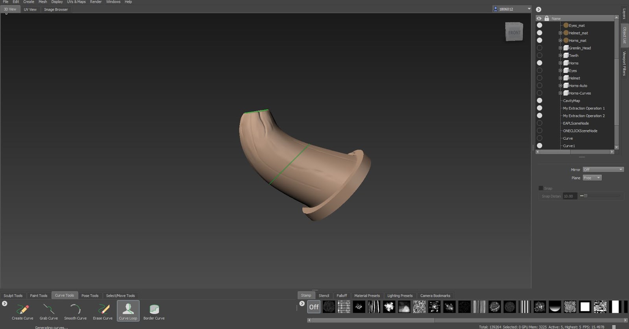Select the Grab Curve tool
Viewport: 629px width, 329px height.
[x=49, y=312]
